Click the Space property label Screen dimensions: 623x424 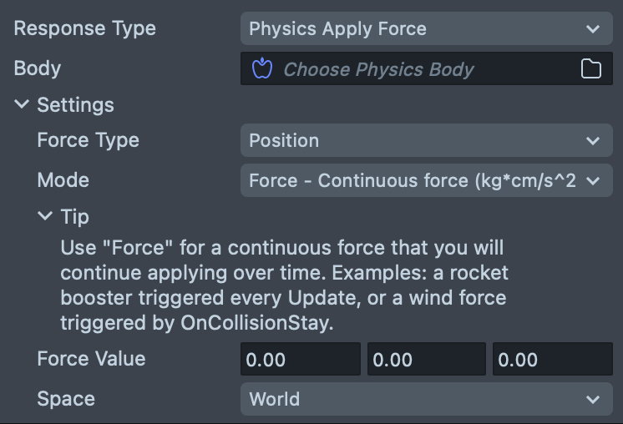pyautogui.click(x=66, y=399)
